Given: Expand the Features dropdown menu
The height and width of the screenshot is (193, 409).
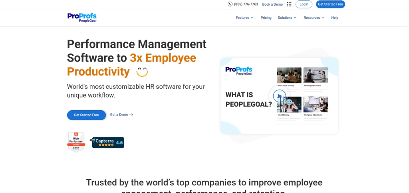Looking at the screenshot, I should coord(244,18).
